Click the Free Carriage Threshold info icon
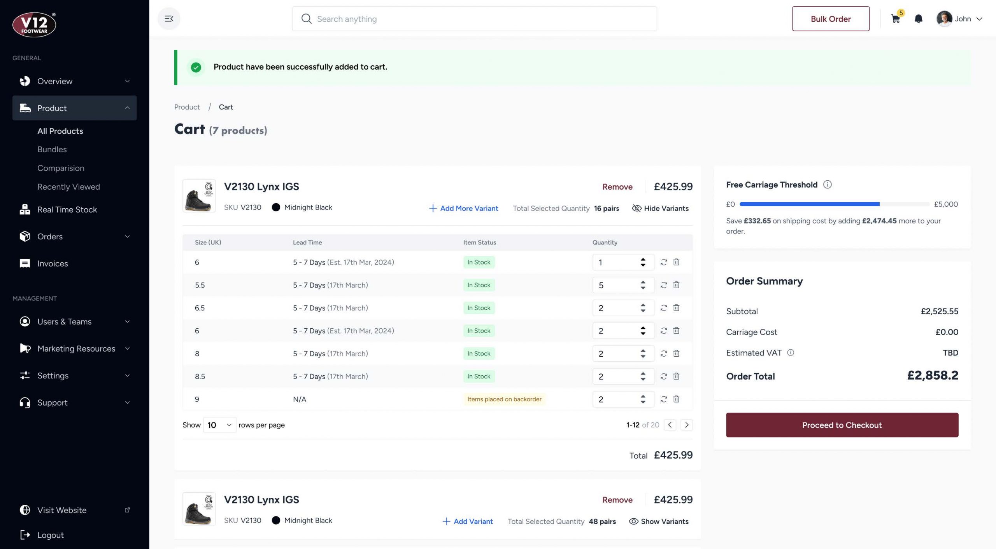The image size is (996, 549). pos(827,185)
